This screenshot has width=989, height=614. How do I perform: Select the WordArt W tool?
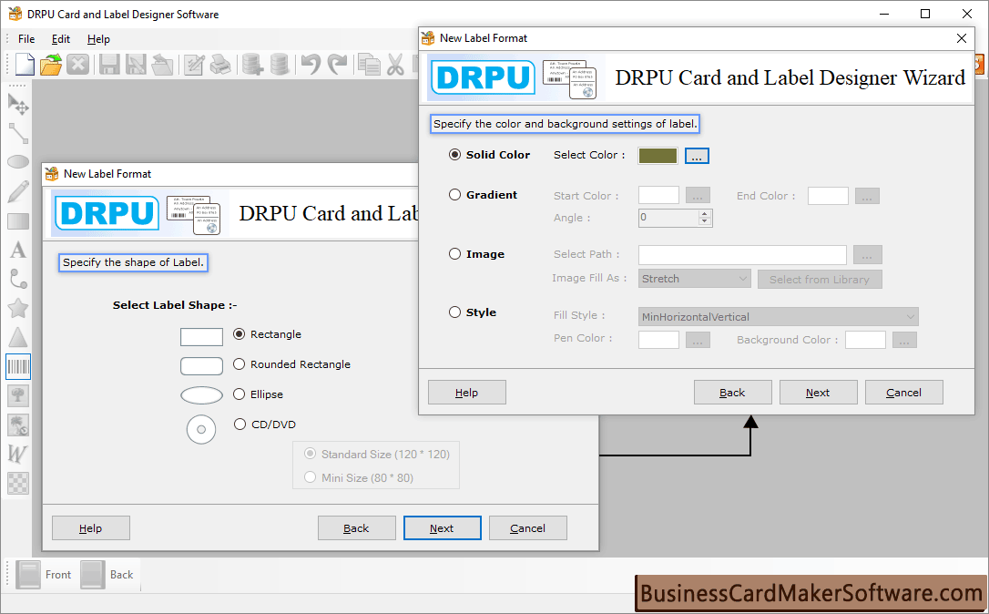(17, 454)
